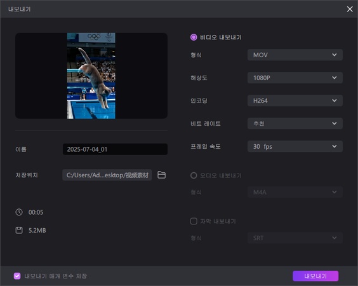Click the 프레임 속도 label
This screenshot has width=358, height=286.
tap(206, 146)
